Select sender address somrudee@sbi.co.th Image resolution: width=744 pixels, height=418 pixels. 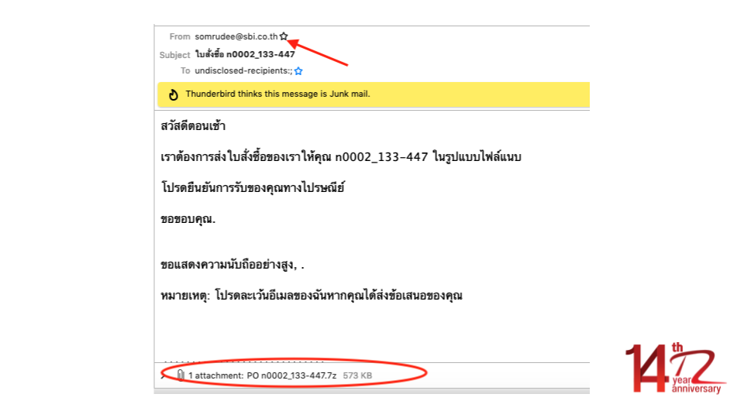(x=236, y=36)
